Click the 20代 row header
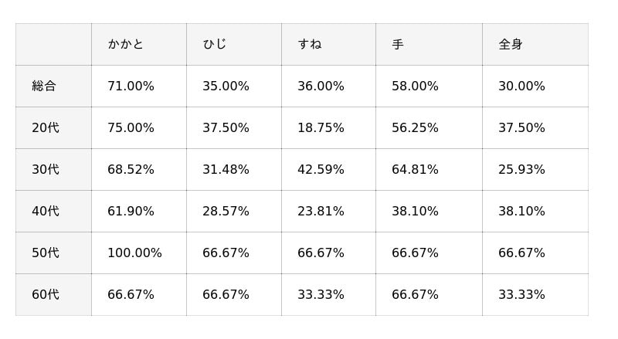 [46, 127]
